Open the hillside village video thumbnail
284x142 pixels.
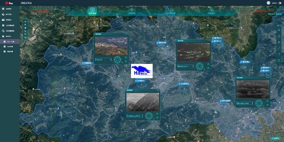pyautogui.click(x=109, y=46)
